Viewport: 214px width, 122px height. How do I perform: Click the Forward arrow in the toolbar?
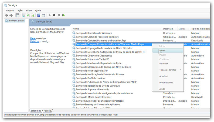click(11, 15)
